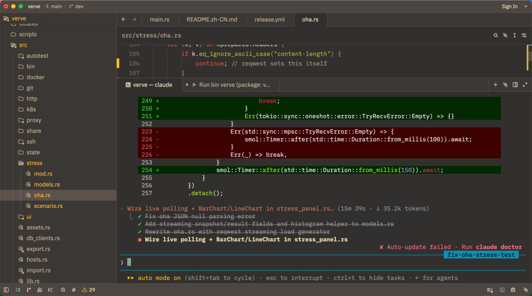The image size is (532, 296).
Task: Open the collaboration panel people icon
Action: (x=40, y=290)
